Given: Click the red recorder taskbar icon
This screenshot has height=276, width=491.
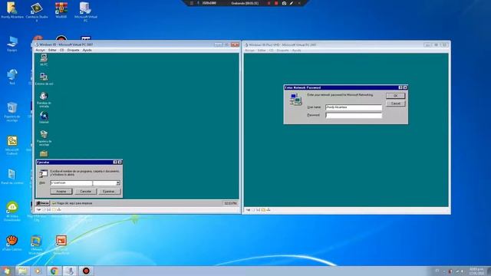Looking at the screenshot, I should pyautogui.click(x=86, y=271).
